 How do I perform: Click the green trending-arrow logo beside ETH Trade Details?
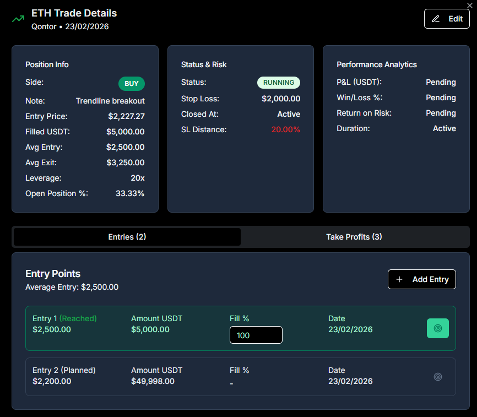click(18, 19)
